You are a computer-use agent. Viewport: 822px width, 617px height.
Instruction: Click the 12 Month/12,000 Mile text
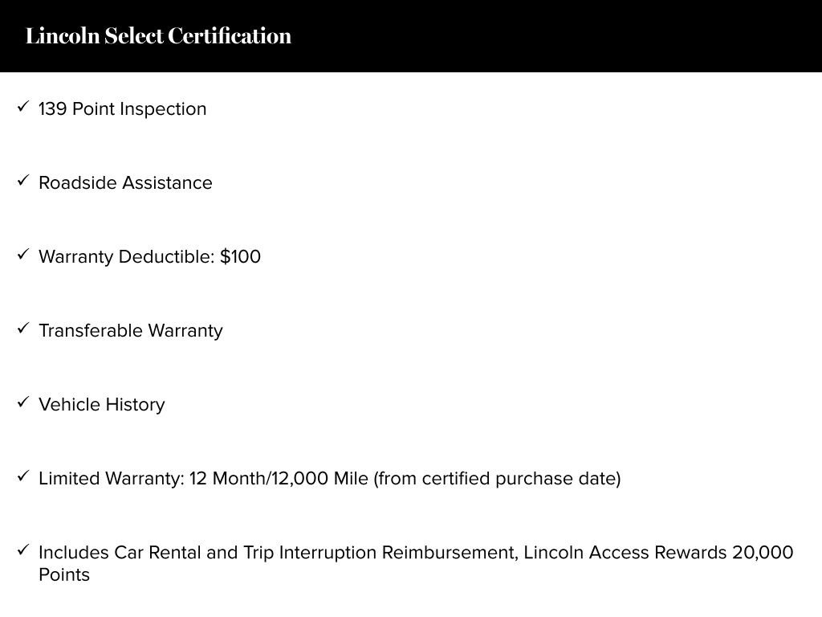[279, 478]
